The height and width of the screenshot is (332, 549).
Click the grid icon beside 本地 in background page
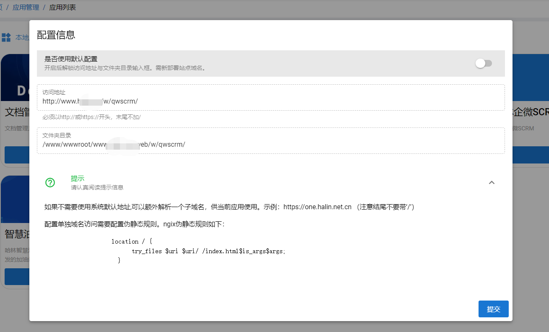pyautogui.click(x=6, y=37)
